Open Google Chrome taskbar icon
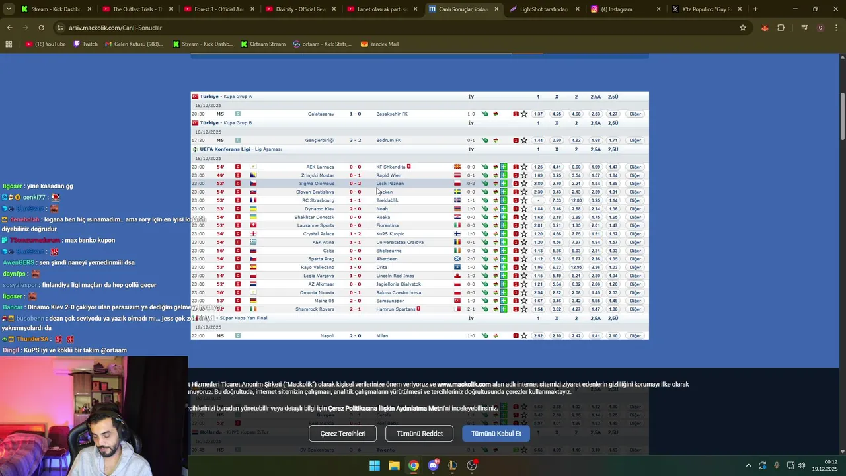 [x=413, y=465]
